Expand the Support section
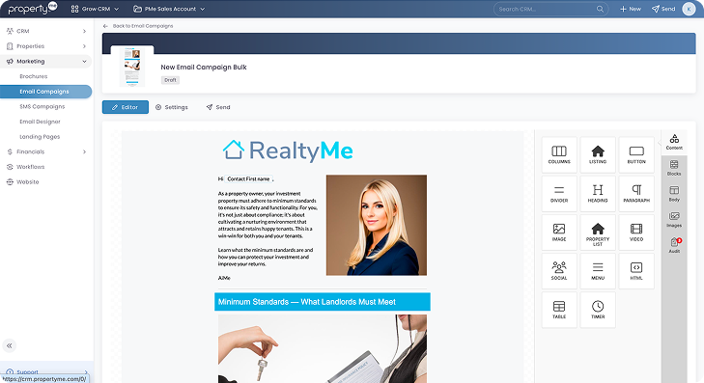 [46, 371]
